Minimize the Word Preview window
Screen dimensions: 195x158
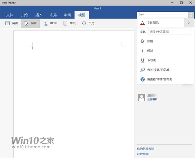tap(172, 3)
